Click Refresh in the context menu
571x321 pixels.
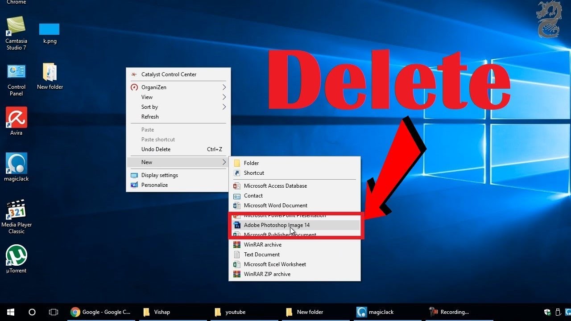coord(178,117)
